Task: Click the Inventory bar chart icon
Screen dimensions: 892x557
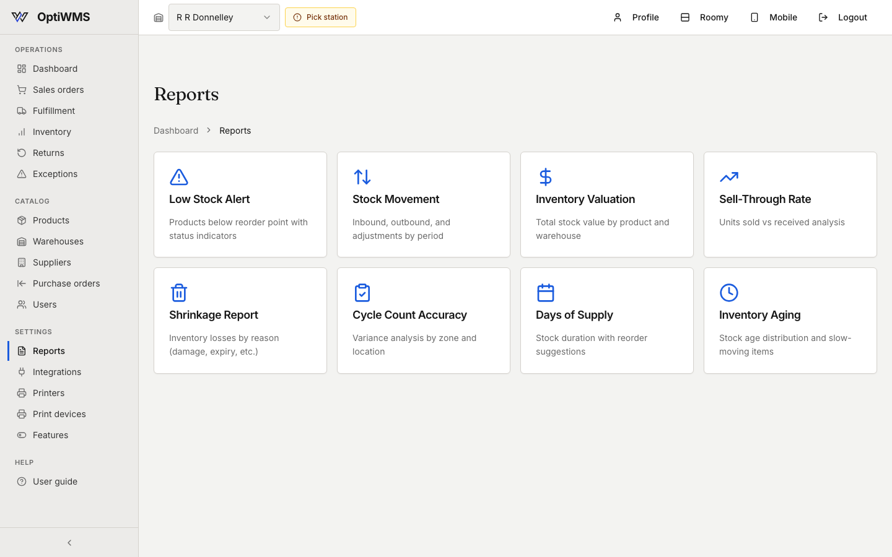Action: [x=22, y=132]
